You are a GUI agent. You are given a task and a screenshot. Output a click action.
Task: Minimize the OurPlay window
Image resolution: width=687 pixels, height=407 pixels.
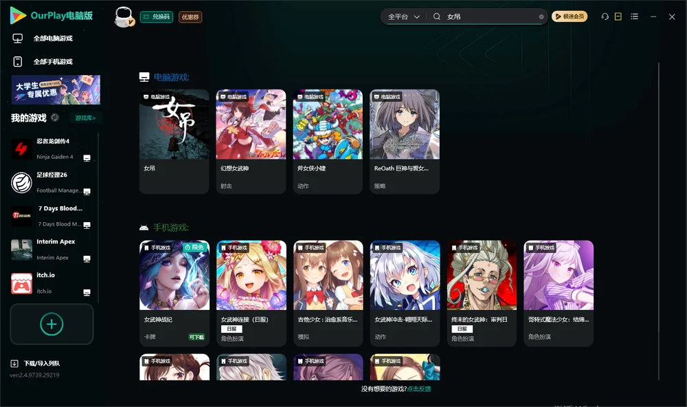click(653, 16)
